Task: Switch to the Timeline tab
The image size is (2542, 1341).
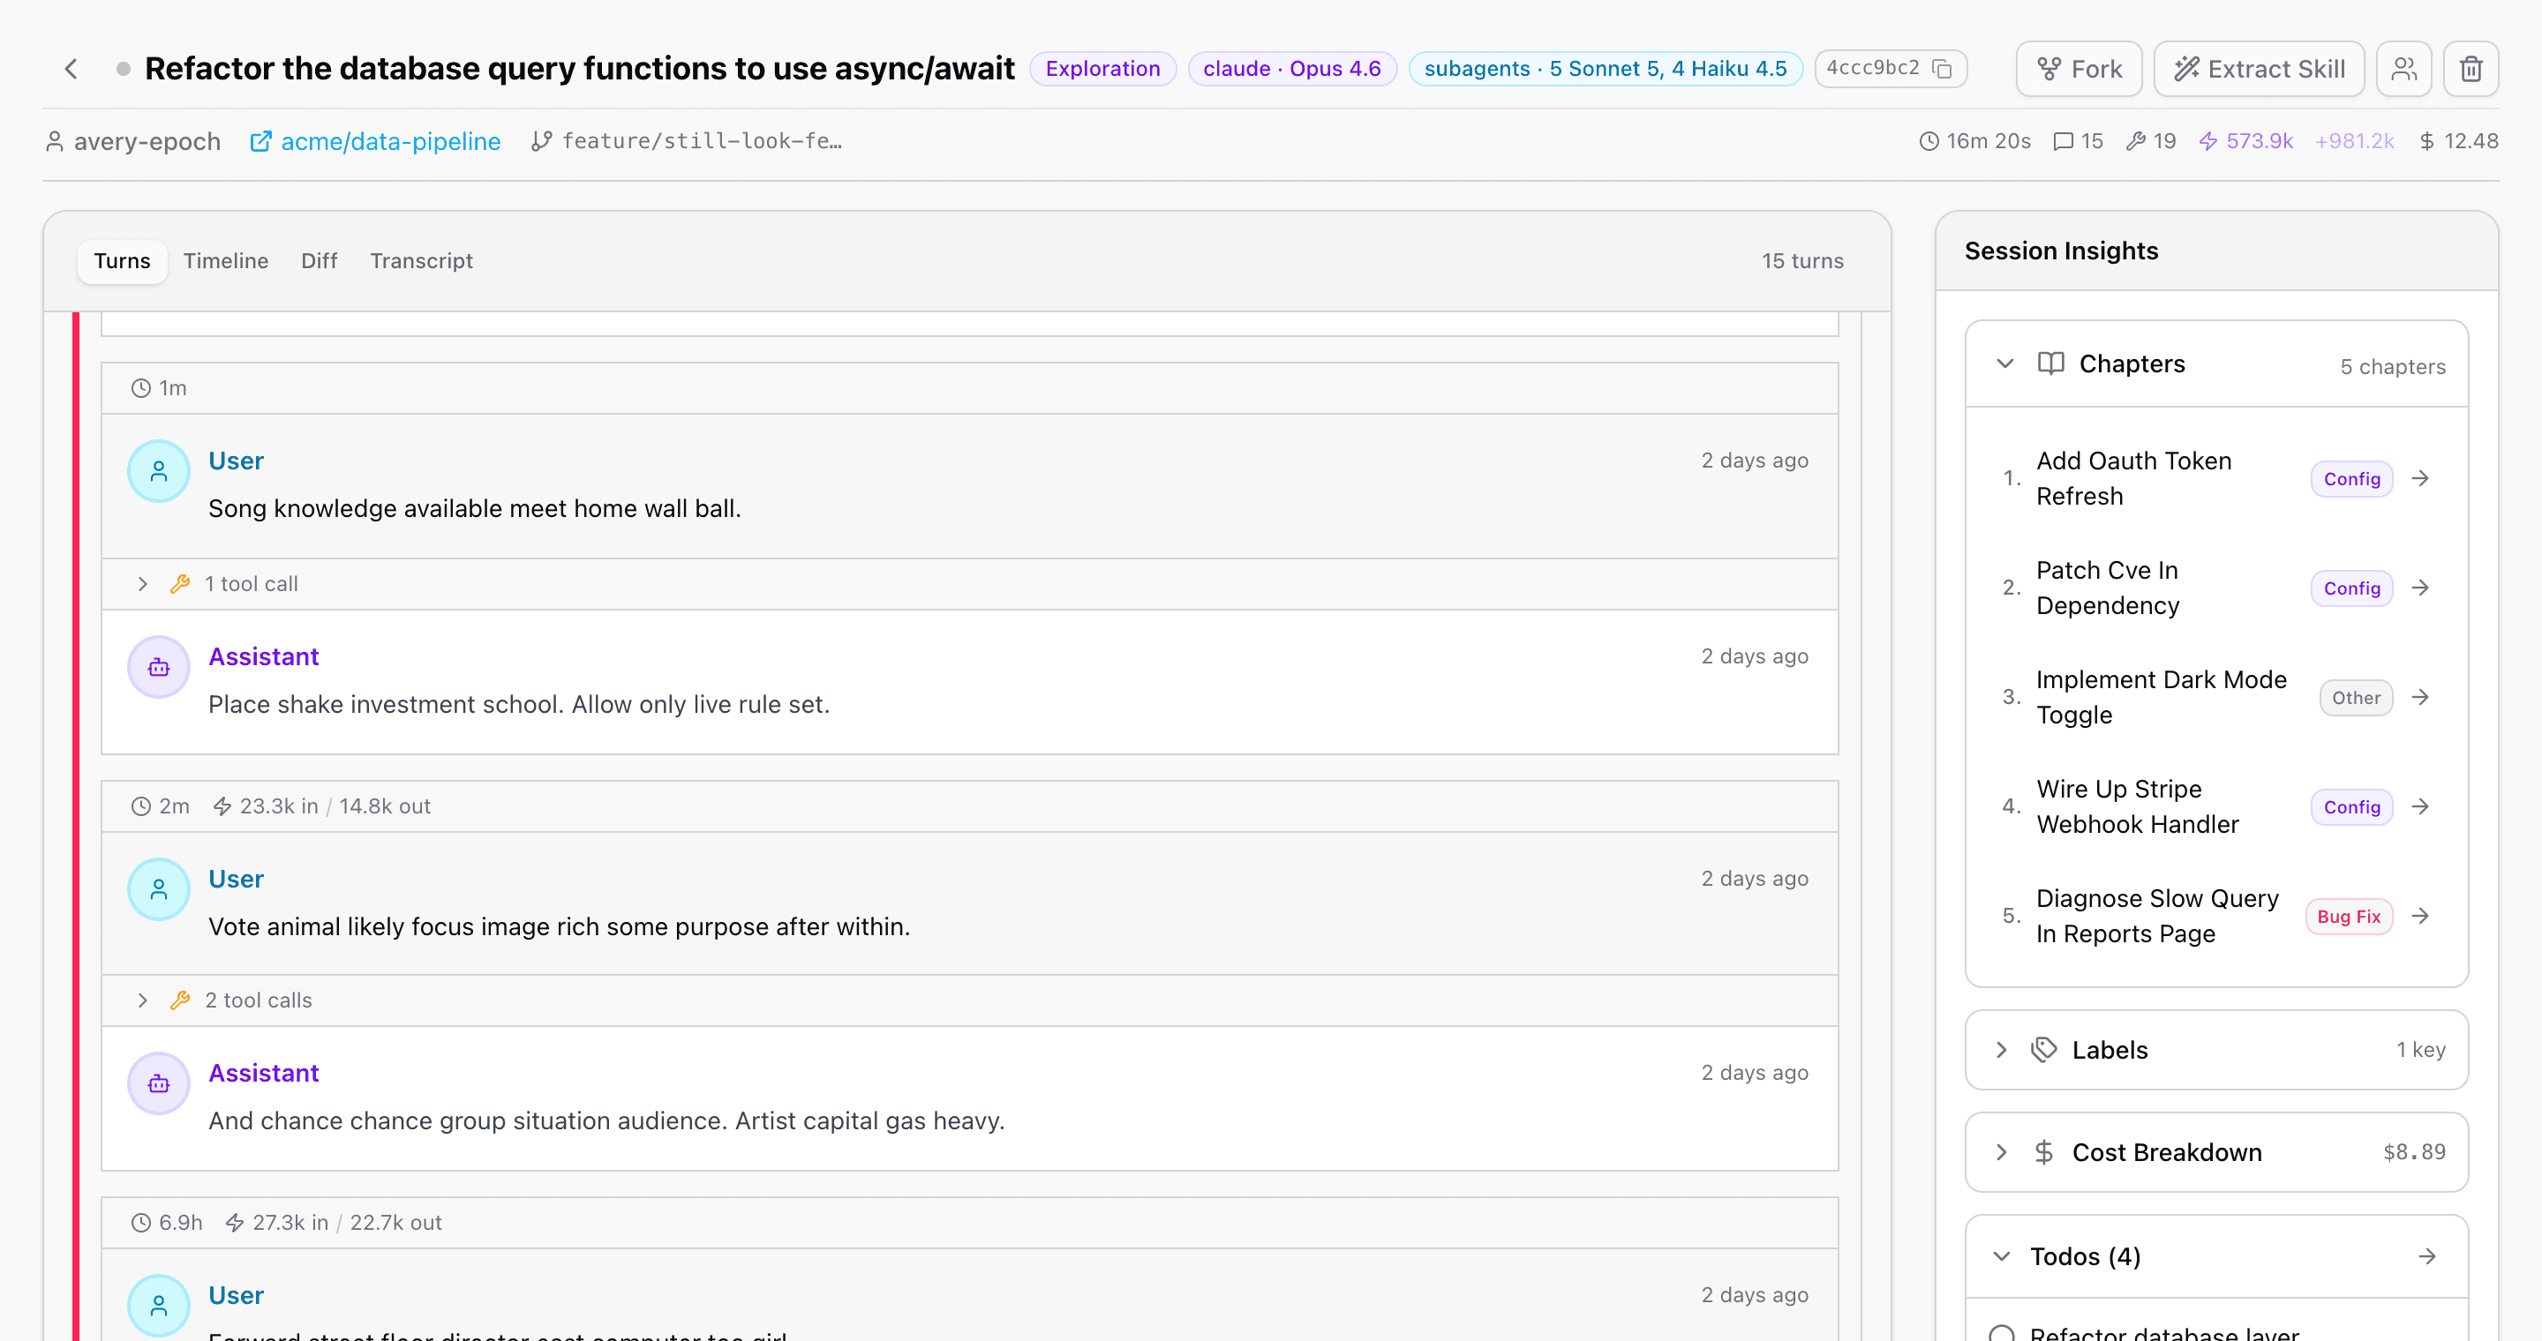Action: [226, 260]
